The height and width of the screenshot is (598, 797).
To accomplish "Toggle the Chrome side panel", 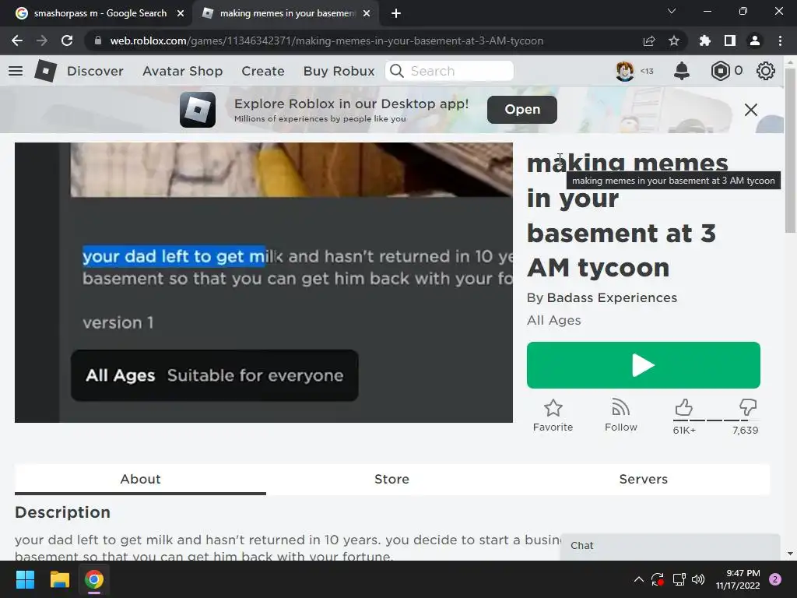I will (730, 40).
